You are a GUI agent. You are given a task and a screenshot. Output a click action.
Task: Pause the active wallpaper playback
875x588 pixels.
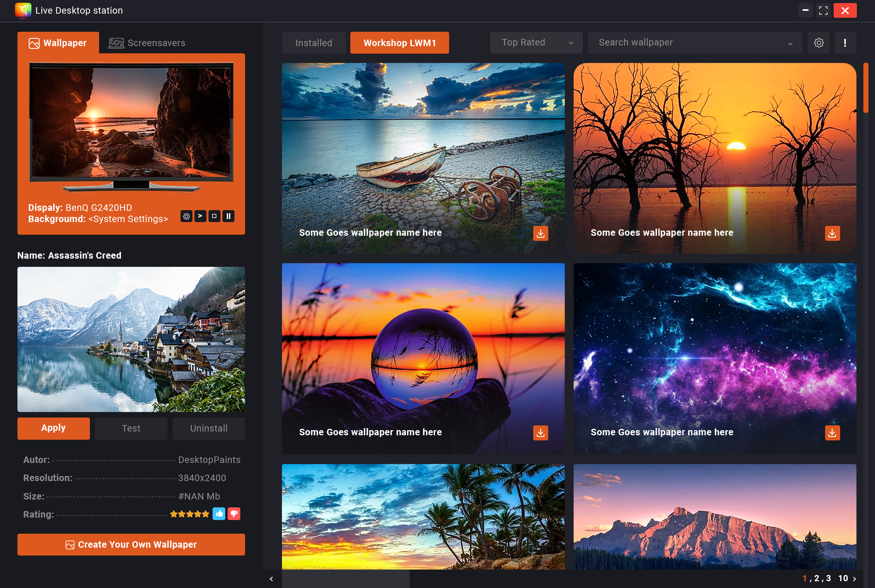pyautogui.click(x=229, y=216)
